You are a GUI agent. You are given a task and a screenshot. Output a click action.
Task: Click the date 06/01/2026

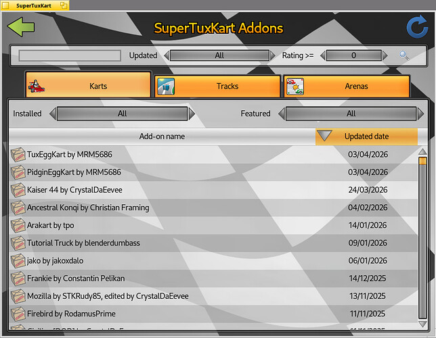(368, 261)
